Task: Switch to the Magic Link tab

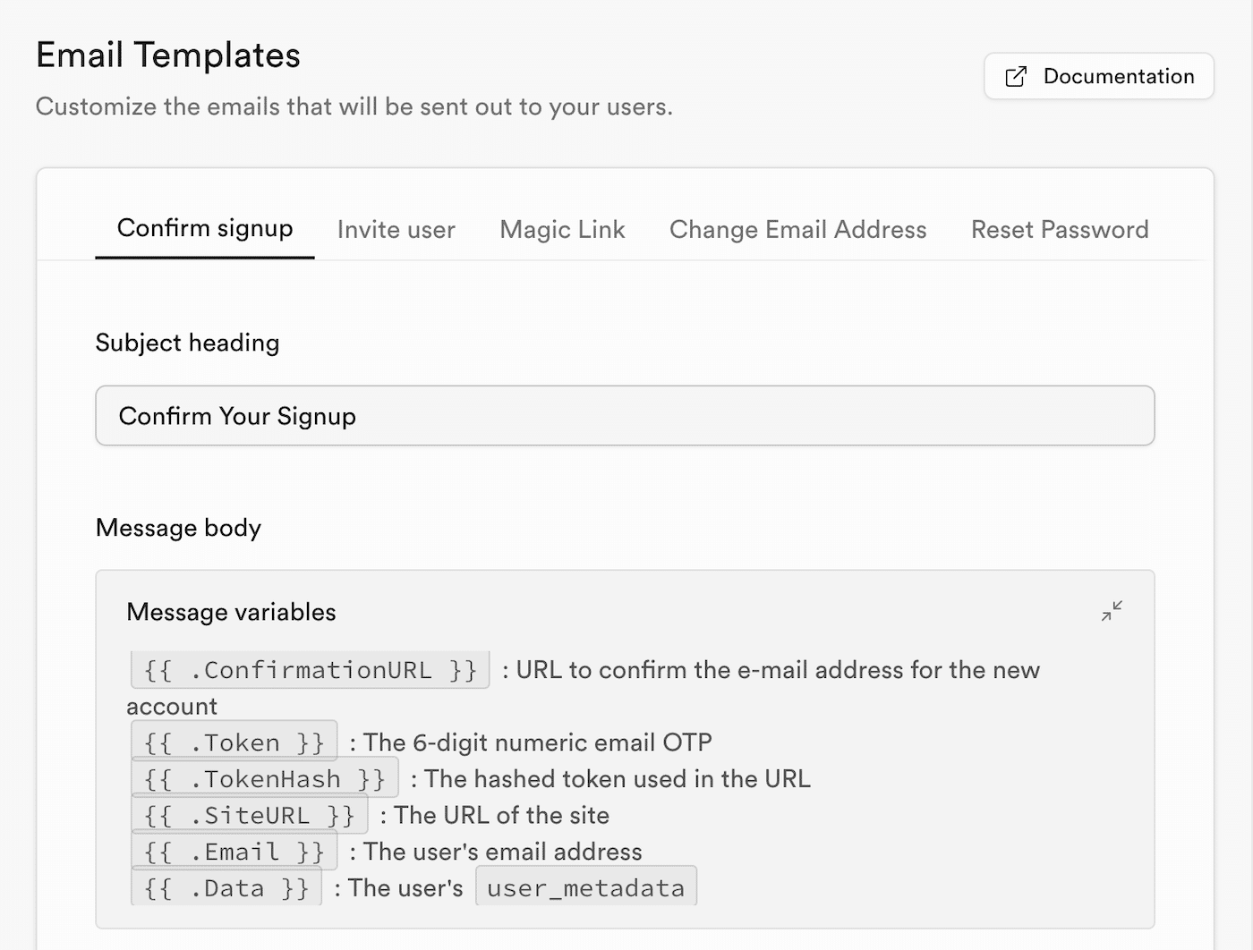Action: (562, 230)
